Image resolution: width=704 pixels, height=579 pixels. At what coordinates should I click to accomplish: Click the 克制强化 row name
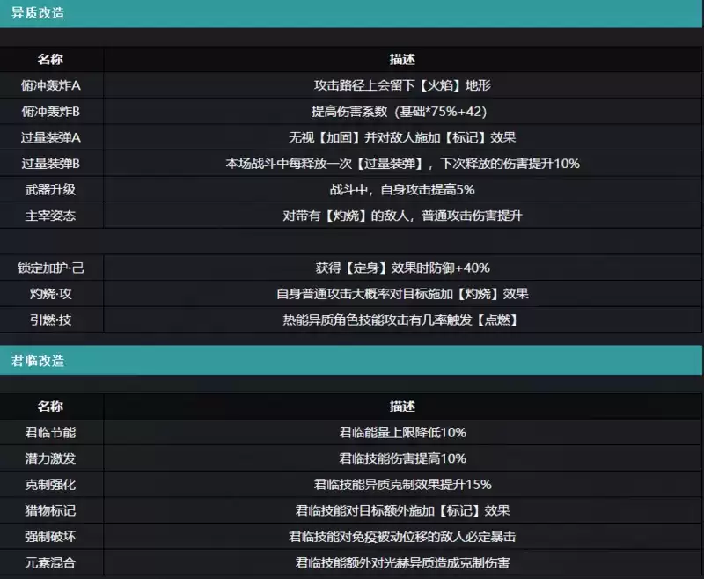coord(50,484)
